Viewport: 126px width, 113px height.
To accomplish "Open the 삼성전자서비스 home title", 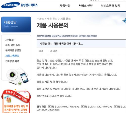I will click(29, 5).
